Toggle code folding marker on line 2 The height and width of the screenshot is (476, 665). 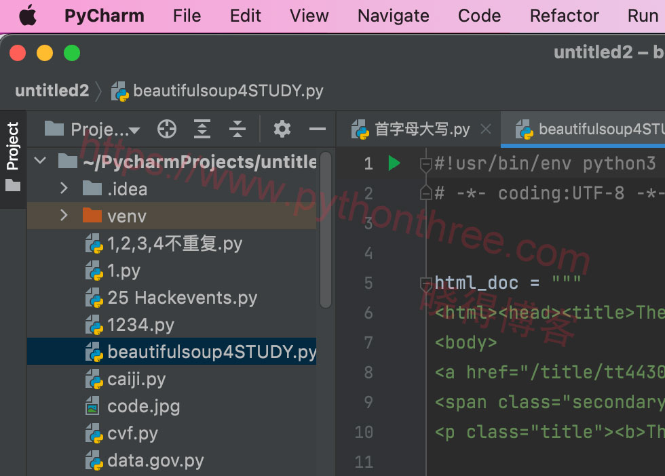coord(425,193)
